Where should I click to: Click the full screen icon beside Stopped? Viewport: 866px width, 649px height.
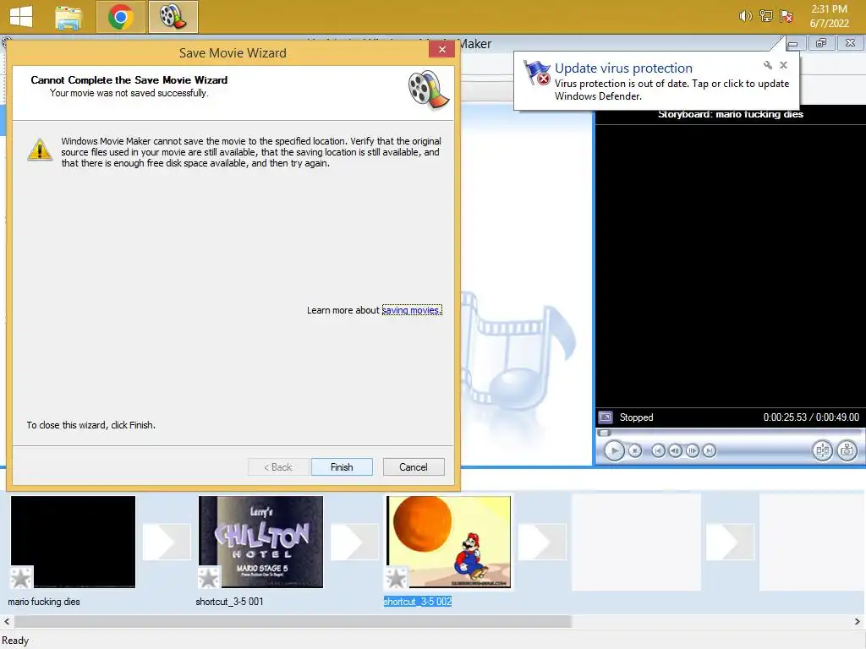coord(606,417)
